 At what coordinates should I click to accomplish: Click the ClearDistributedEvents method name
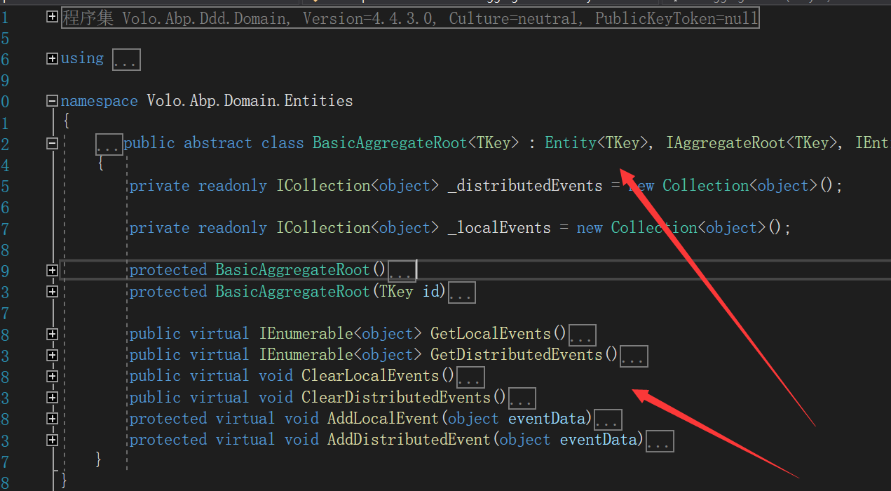[396, 398]
